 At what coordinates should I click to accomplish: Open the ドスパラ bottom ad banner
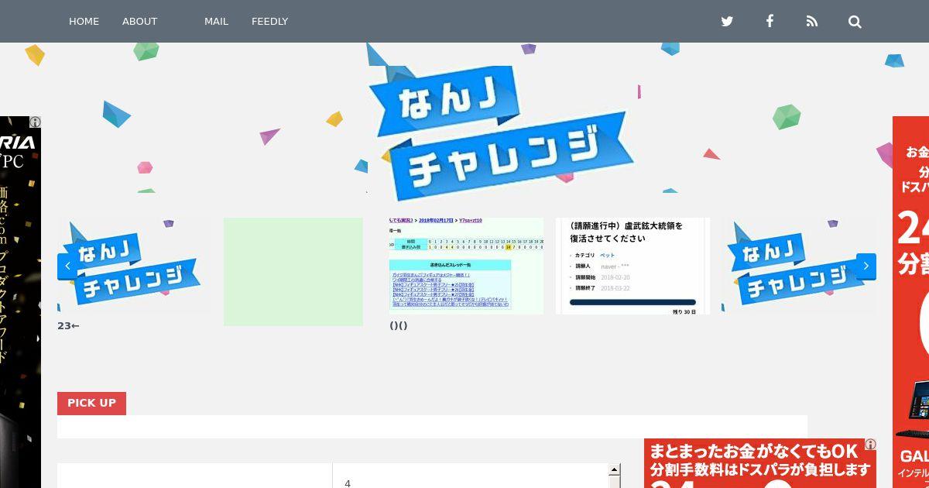[760, 464]
